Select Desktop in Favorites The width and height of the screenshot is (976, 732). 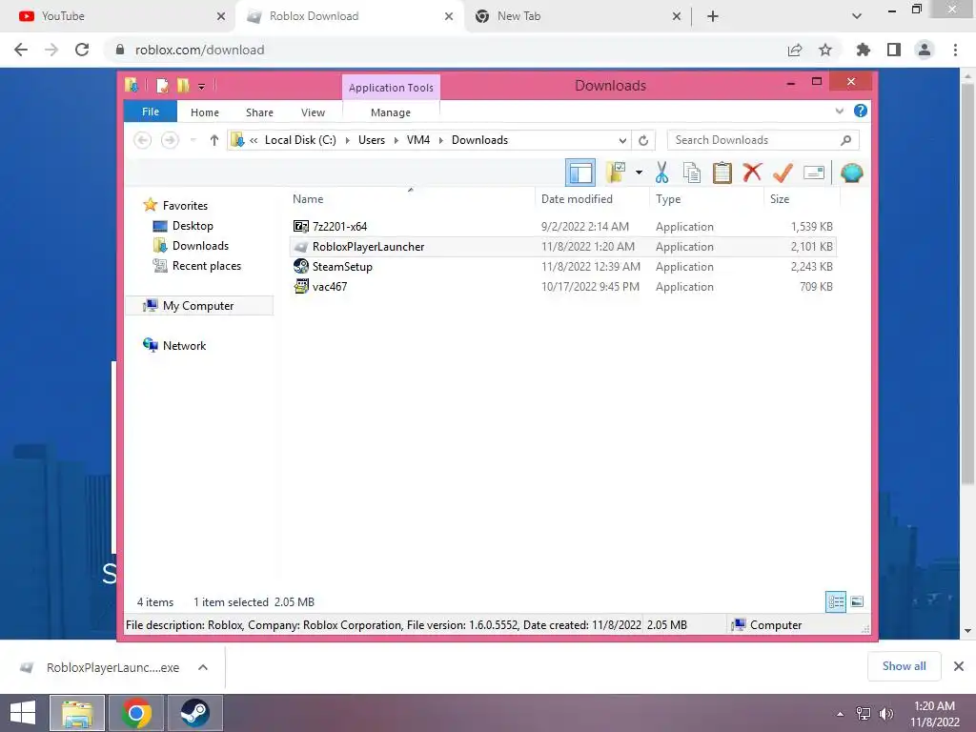pos(193,225)
